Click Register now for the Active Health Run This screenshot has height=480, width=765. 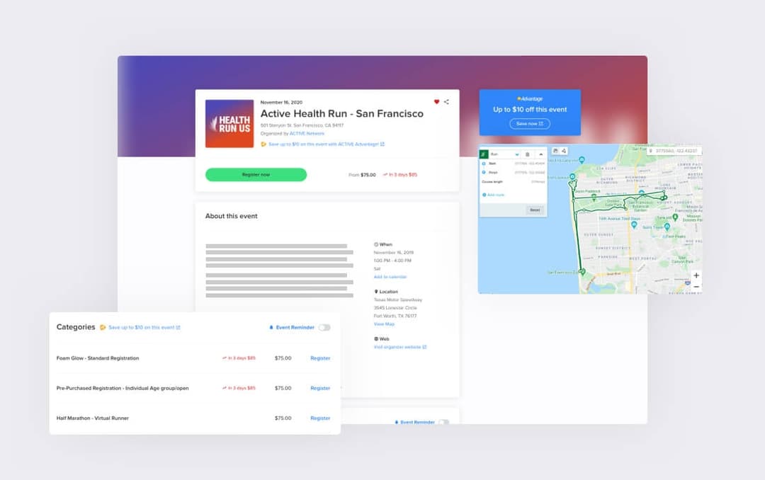click(256, 174)
